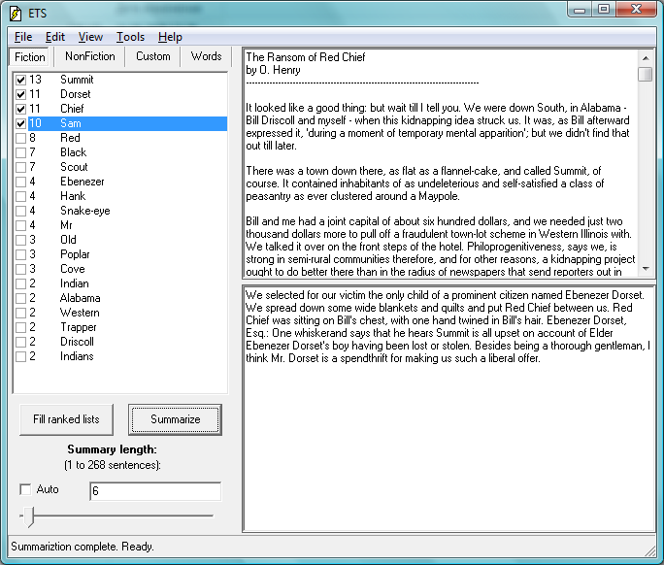Uncheck the Chief keyword checkbox
Screen dimensions: 664x565
(20, 109)
